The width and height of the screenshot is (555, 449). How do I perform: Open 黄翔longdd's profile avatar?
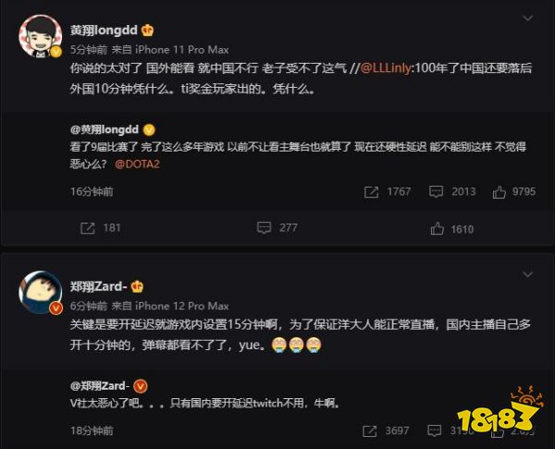pos(40,36)
